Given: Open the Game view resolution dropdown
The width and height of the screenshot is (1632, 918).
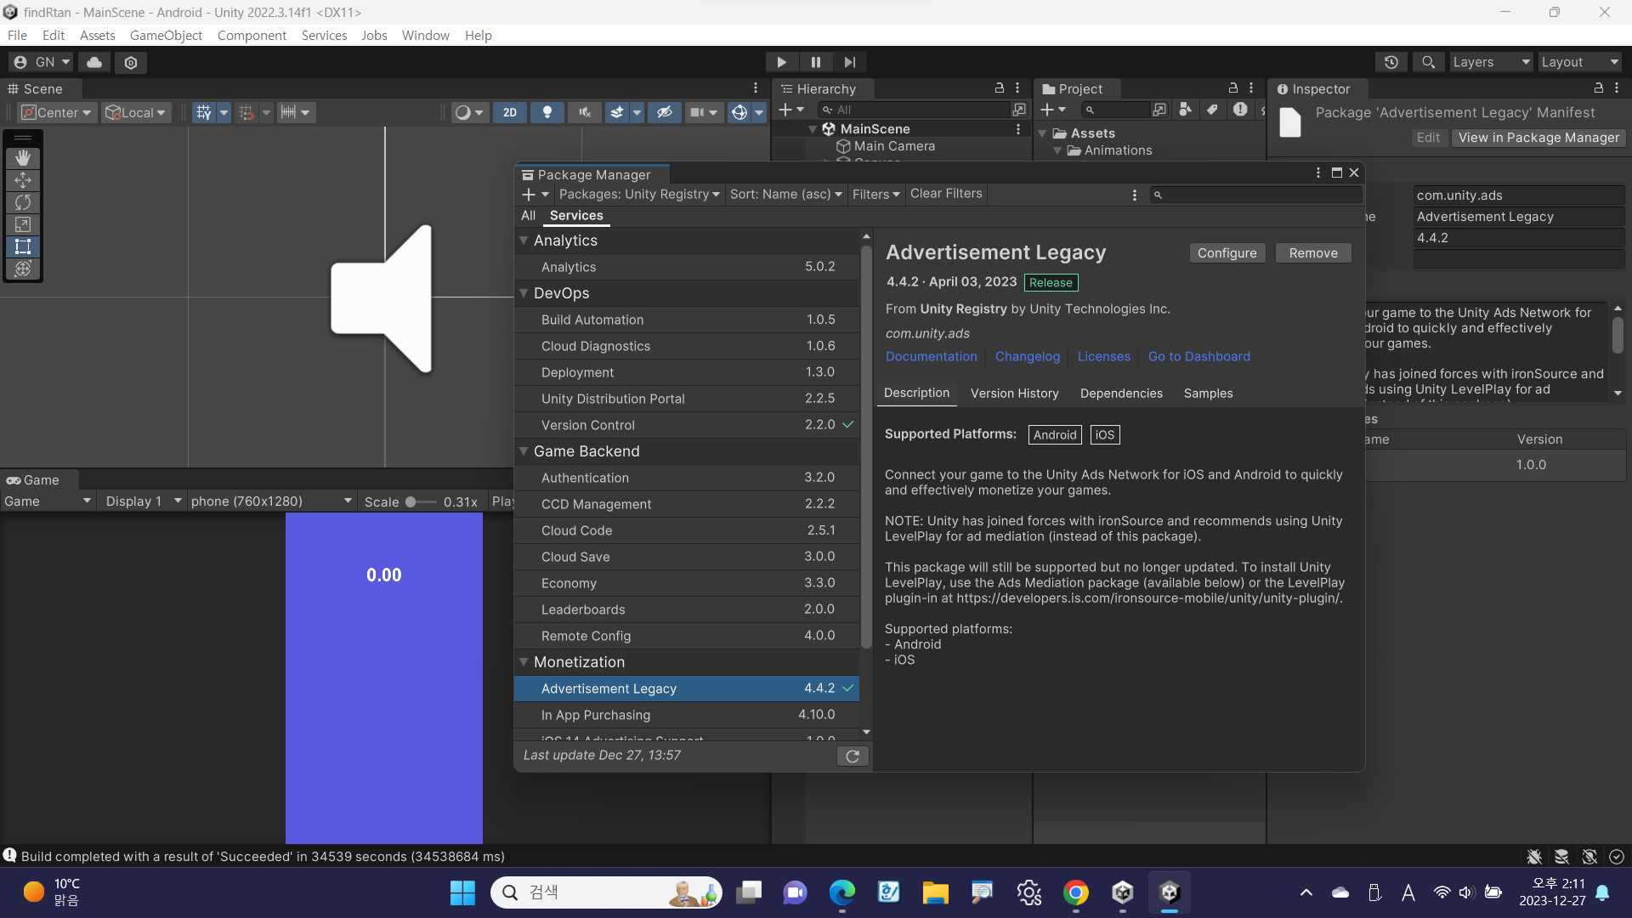Looking at the screenshot, I should coord(271,501).
